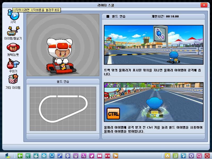Click the 제한시간: 00:10.00 timer text

pyautogui.click(x=165, y=16)
